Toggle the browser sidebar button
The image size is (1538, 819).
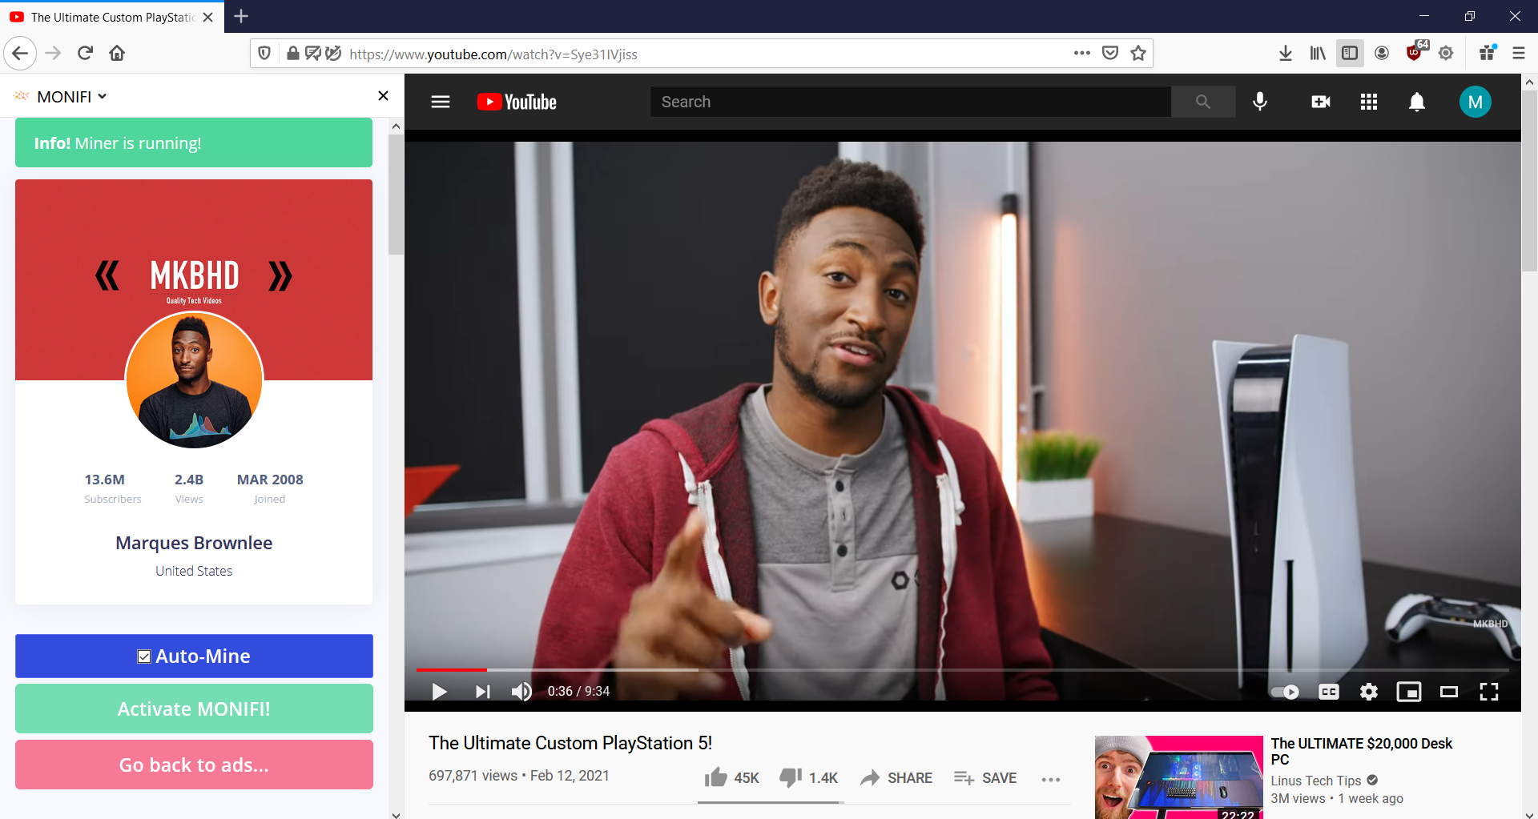[x=1350, y=54]
